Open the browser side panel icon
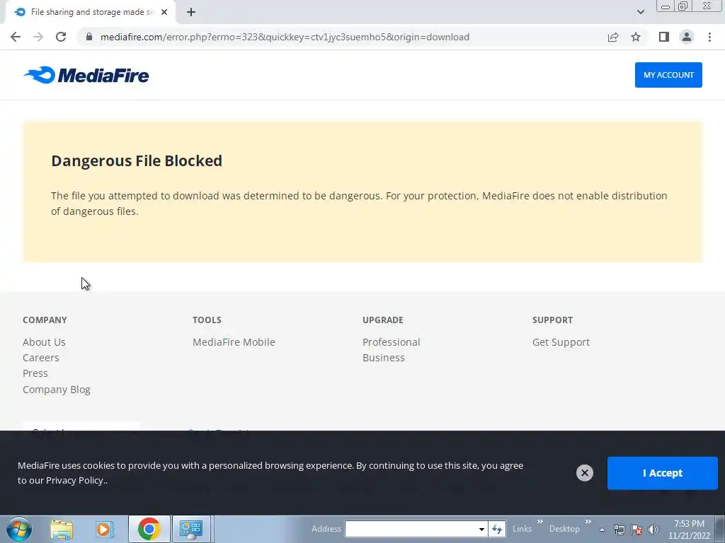The height and width of the screenshot is (543, 725). tap(664, 37)
